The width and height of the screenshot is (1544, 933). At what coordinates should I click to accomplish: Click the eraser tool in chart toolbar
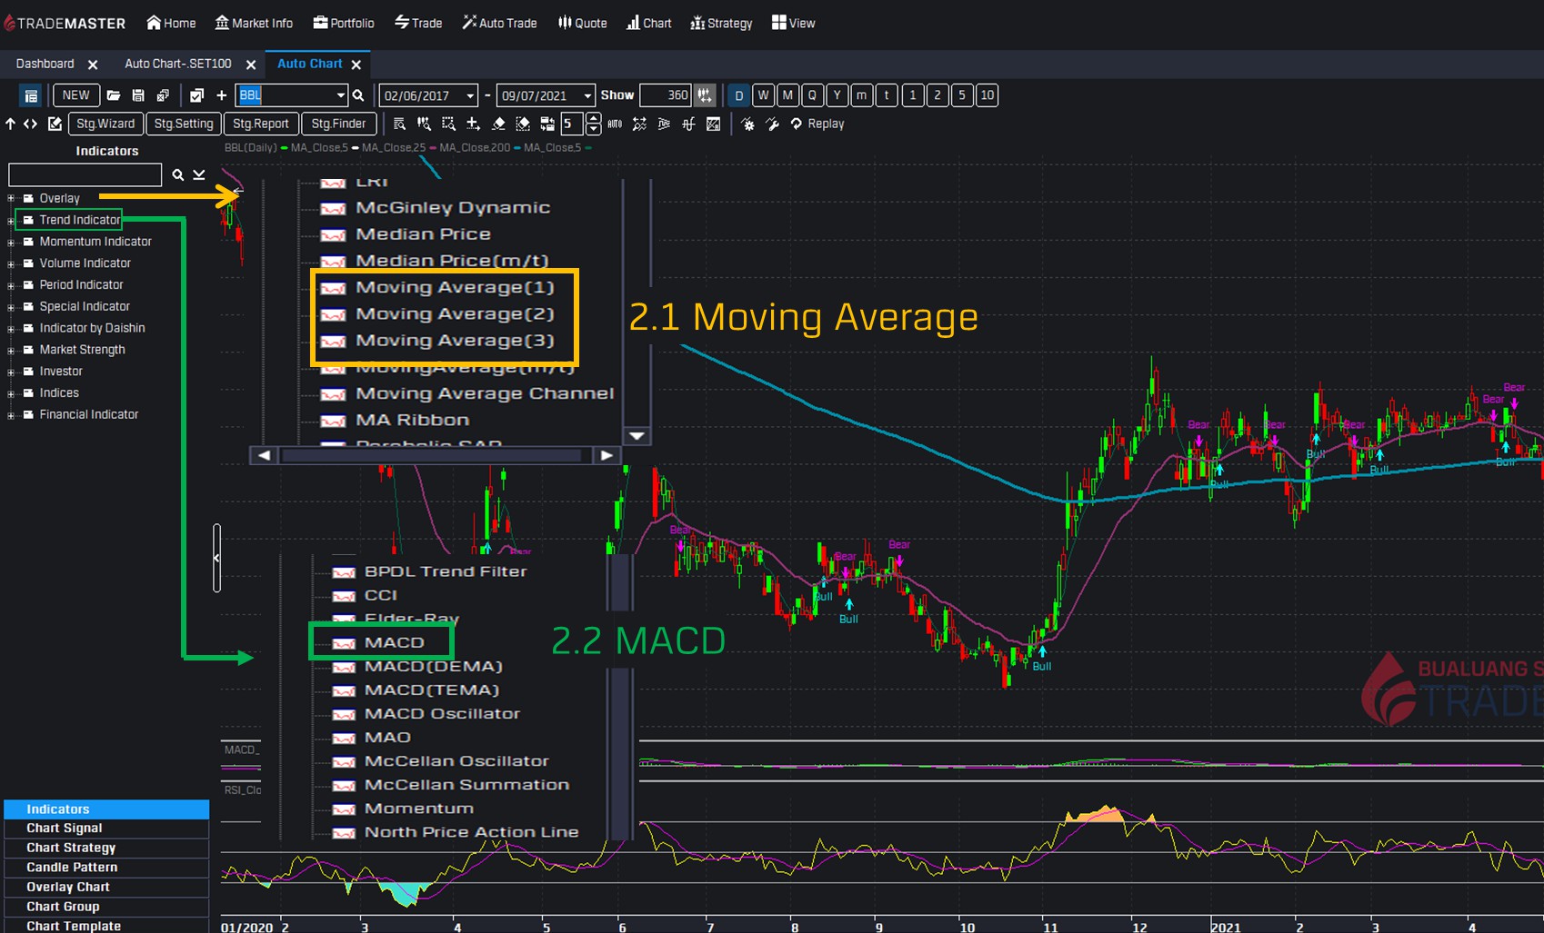pos(498,124)
